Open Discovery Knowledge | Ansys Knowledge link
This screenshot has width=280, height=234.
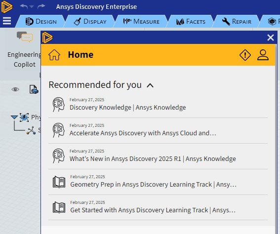(128, 108)
